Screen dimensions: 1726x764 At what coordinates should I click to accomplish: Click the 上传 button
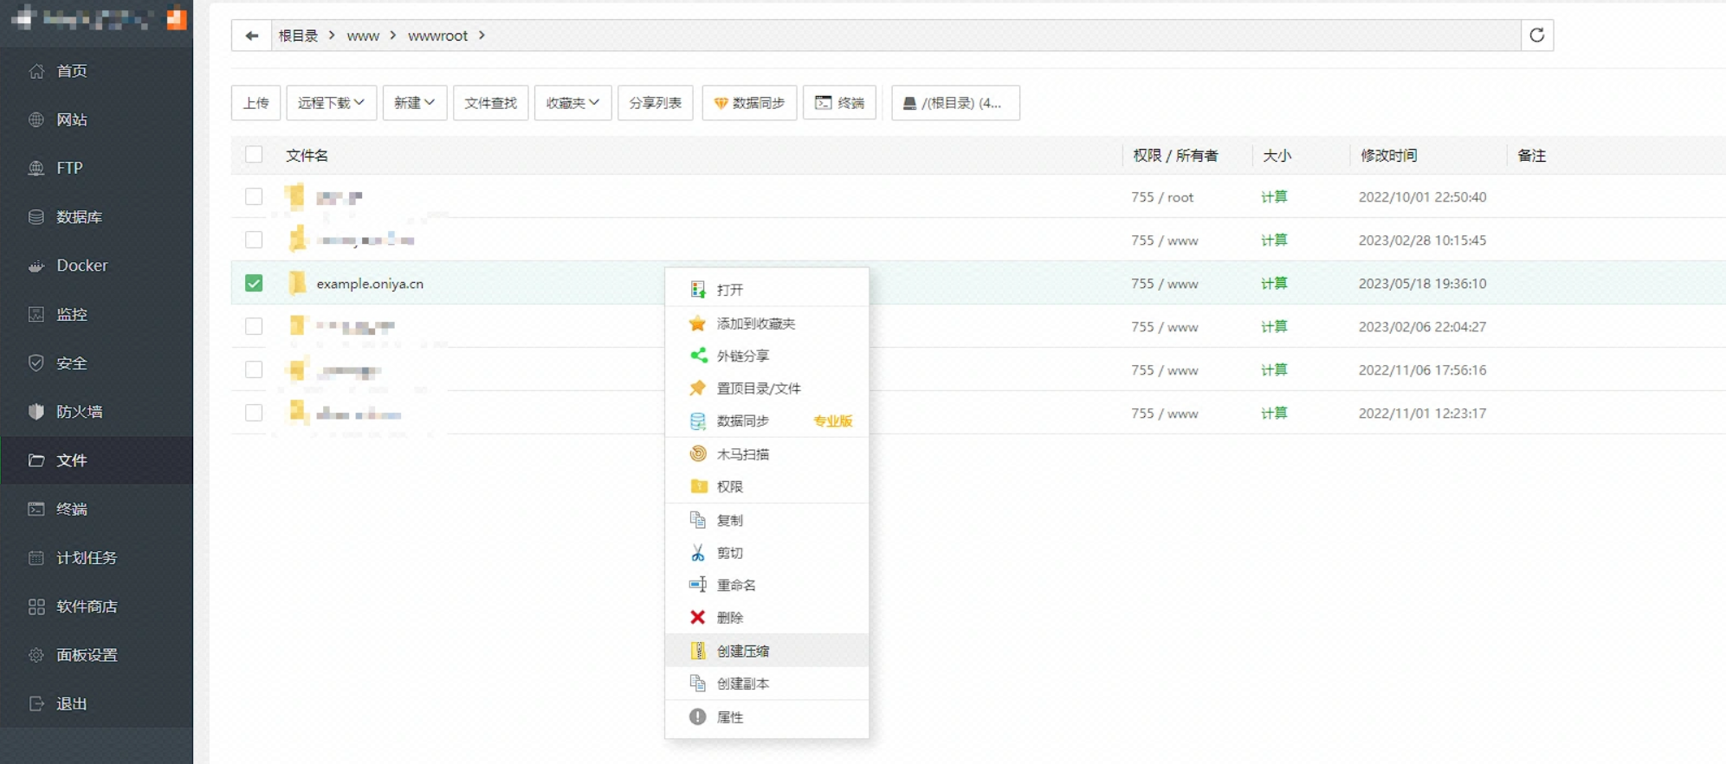coord(255,103)
